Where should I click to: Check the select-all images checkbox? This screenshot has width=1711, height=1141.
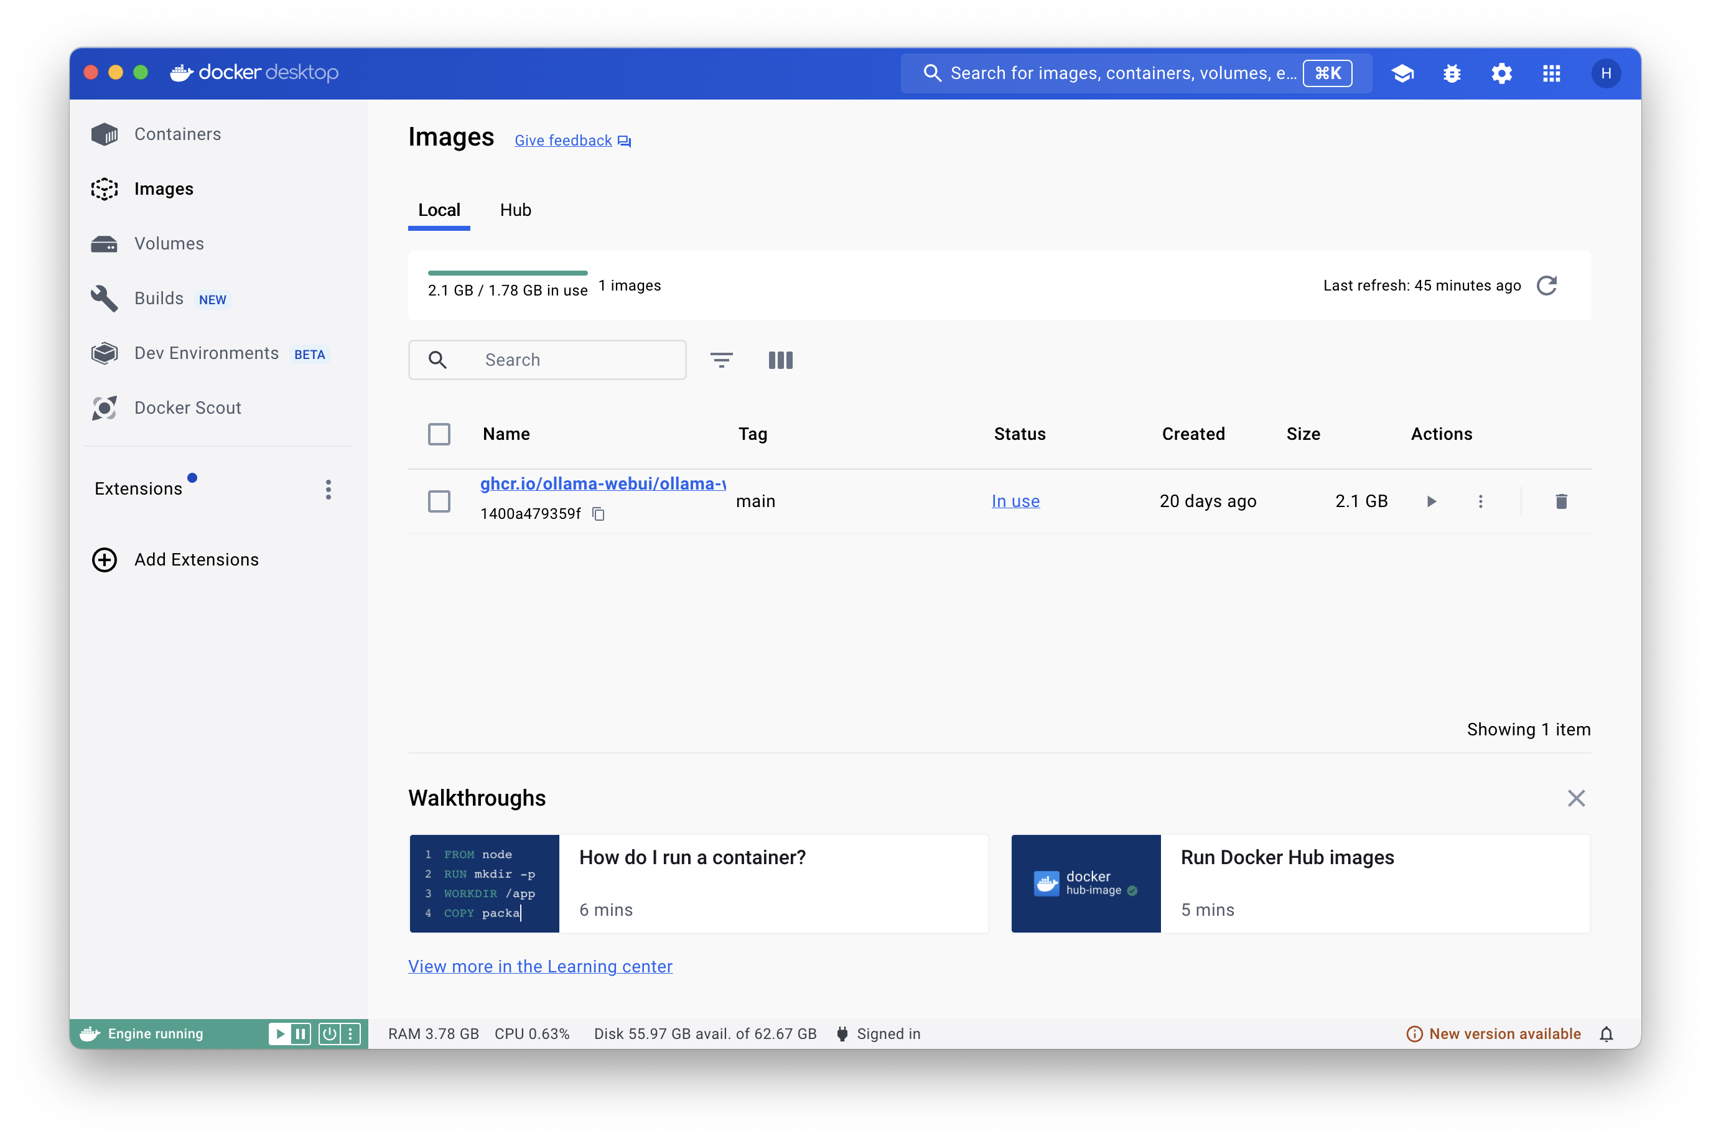(439, 434)
